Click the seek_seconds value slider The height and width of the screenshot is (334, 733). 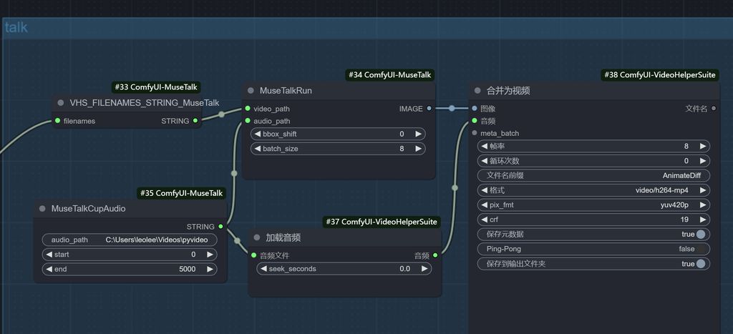(x=345, y=269)
